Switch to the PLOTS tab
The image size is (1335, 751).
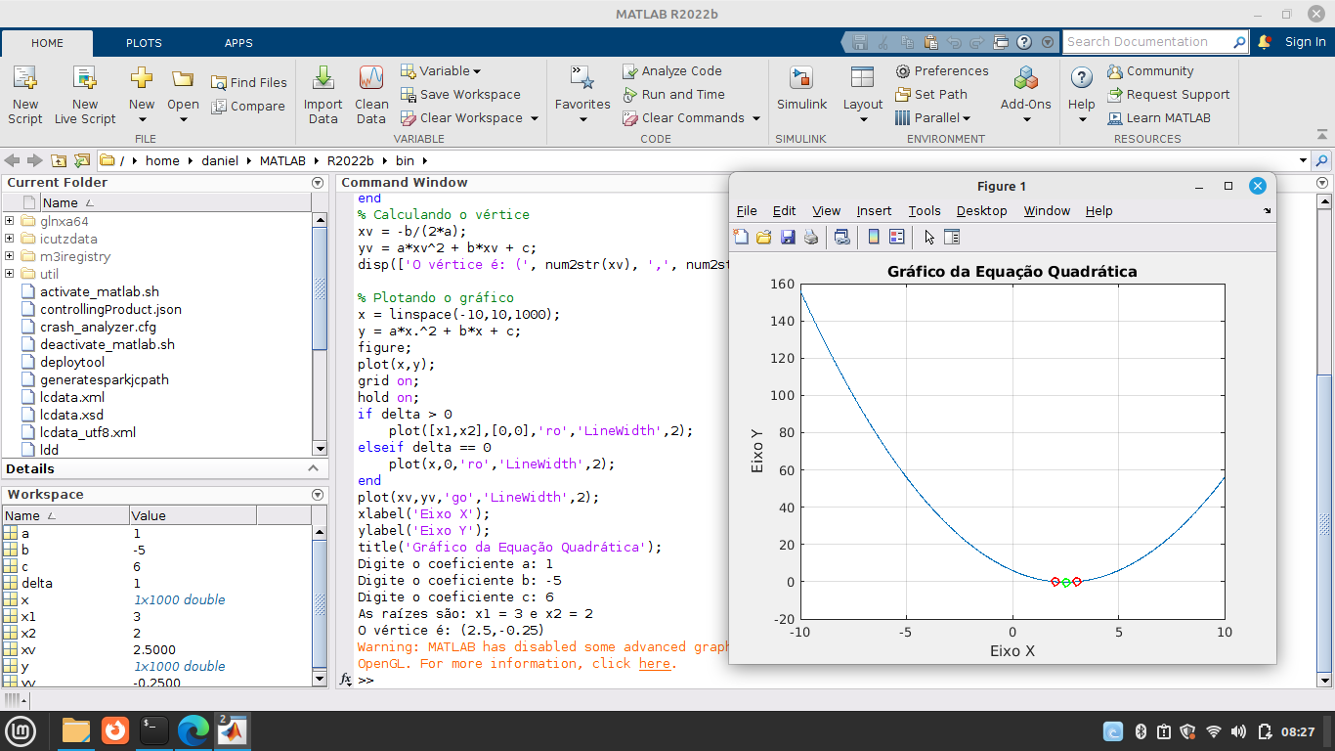pyautogui.click(x=144, y=43)
